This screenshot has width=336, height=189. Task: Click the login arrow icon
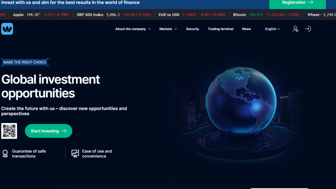(x=308, y=29)
